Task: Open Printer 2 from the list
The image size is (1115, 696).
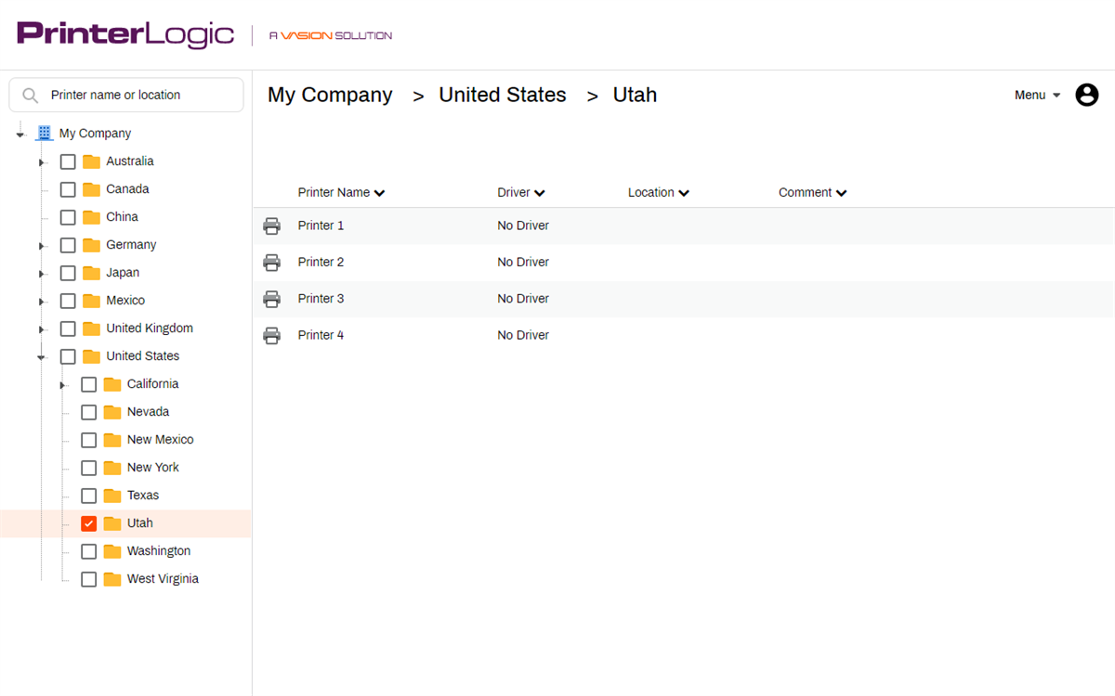Action: click(321, 262)
